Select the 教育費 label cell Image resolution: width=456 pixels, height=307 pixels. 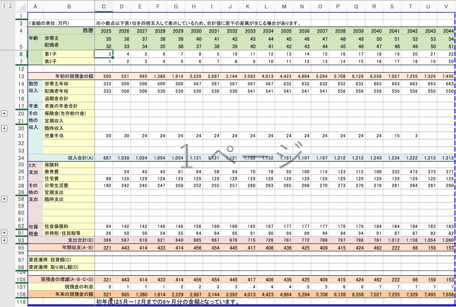[69, 172]
